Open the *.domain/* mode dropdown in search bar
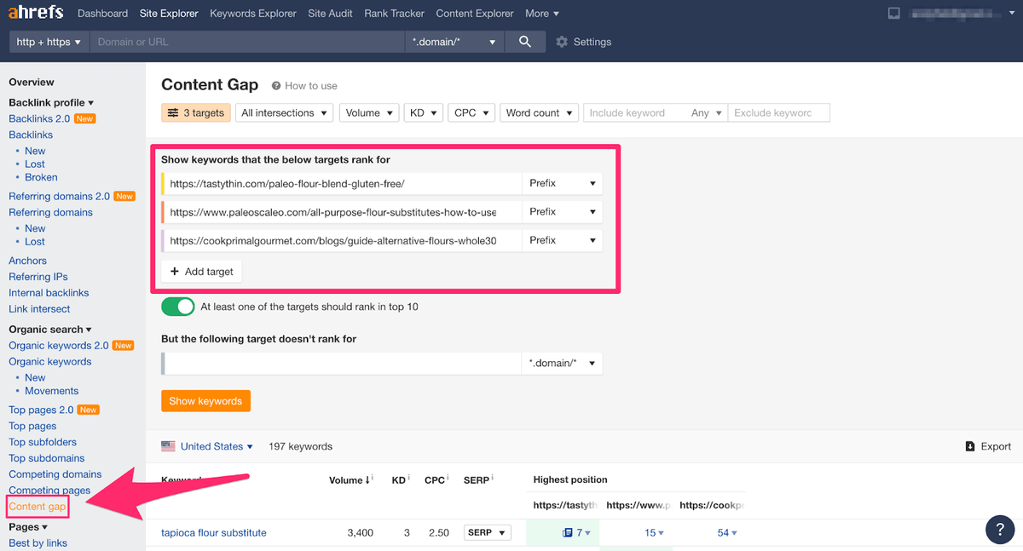The image size is (1023, 551). pos(454,42)
